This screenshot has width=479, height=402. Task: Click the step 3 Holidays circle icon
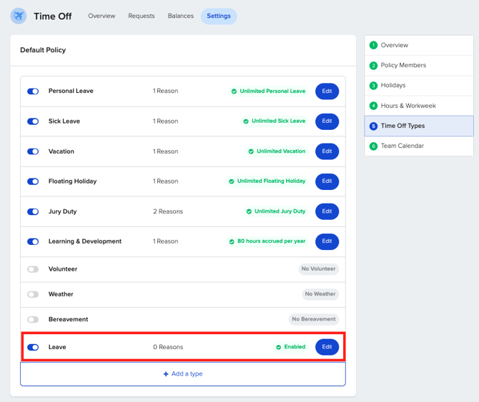[373, 86]
